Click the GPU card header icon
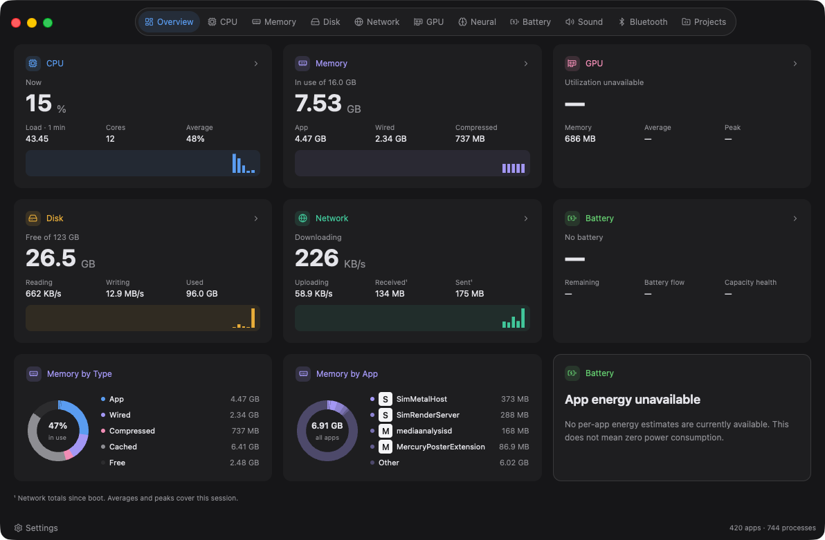This screenshot has height=540, width=825. pos(572,63)
